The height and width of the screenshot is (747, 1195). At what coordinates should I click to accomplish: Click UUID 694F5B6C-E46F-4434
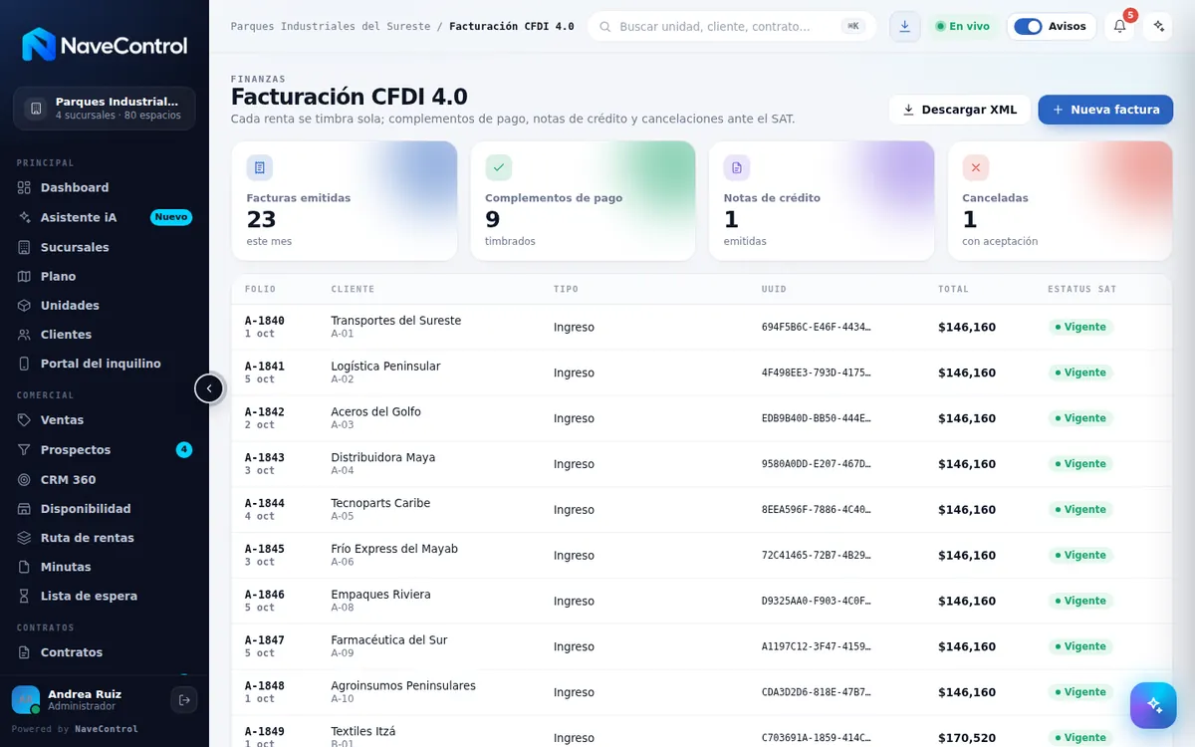[817, 327]
